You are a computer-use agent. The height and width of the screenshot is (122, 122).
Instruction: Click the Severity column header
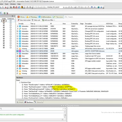coord(21,24)
